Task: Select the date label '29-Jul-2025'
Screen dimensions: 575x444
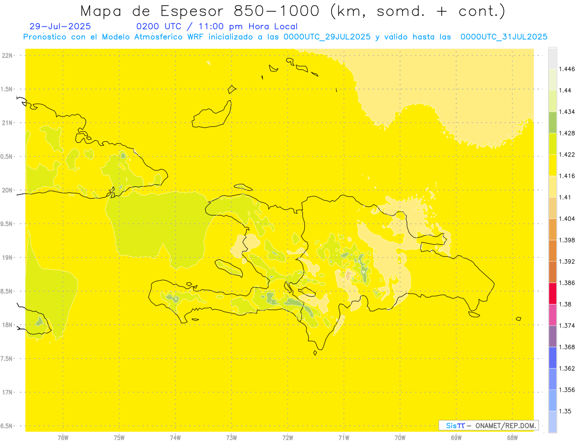Action: pos(60,27)
